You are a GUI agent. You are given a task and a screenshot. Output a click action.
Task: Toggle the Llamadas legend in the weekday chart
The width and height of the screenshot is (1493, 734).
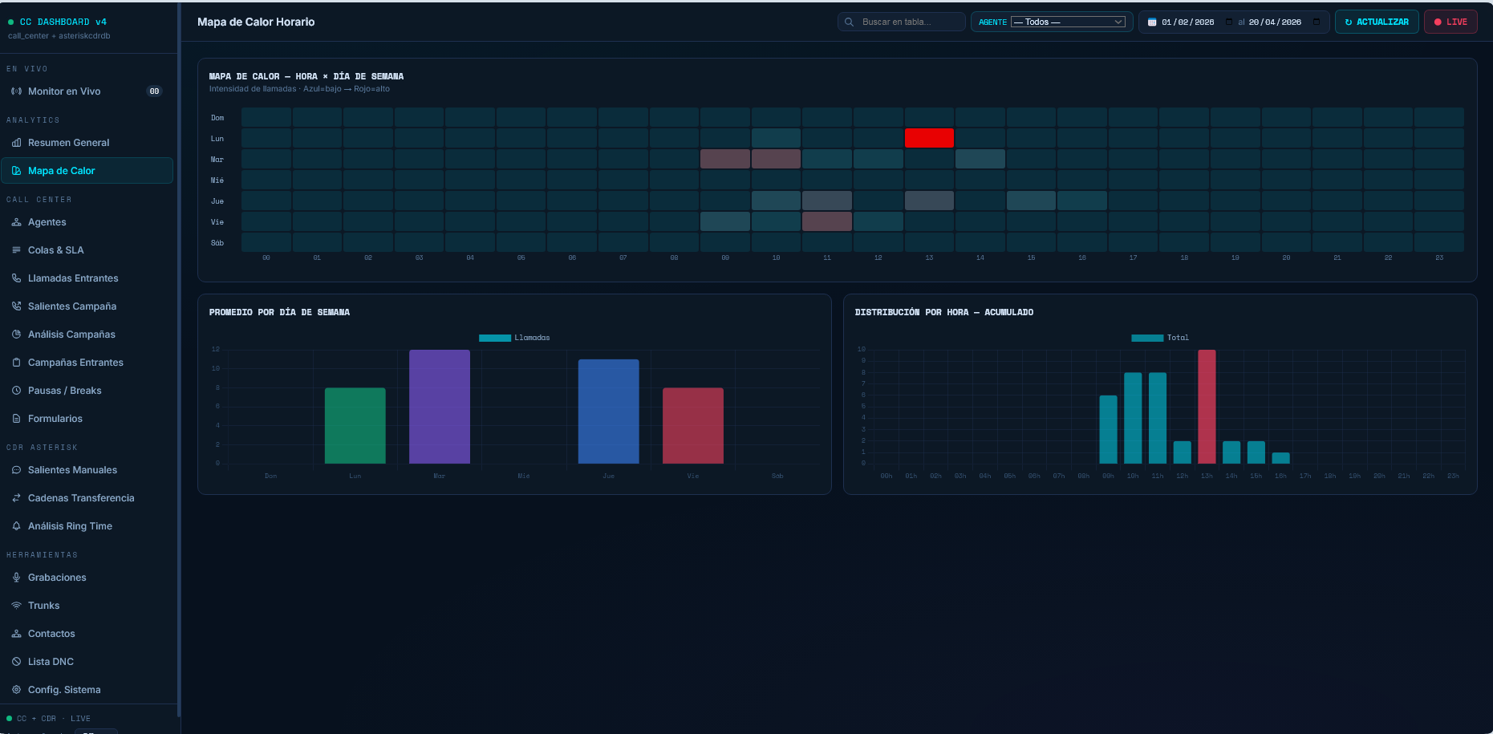514,338
